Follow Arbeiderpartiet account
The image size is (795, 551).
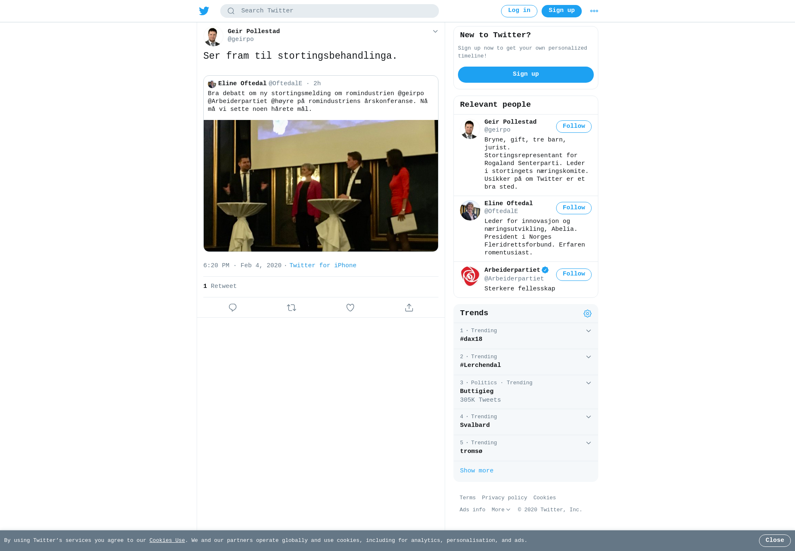(x=574, y=275)
